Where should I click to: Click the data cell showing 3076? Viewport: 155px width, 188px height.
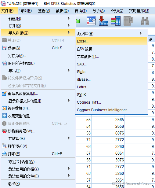click(108, 160)
